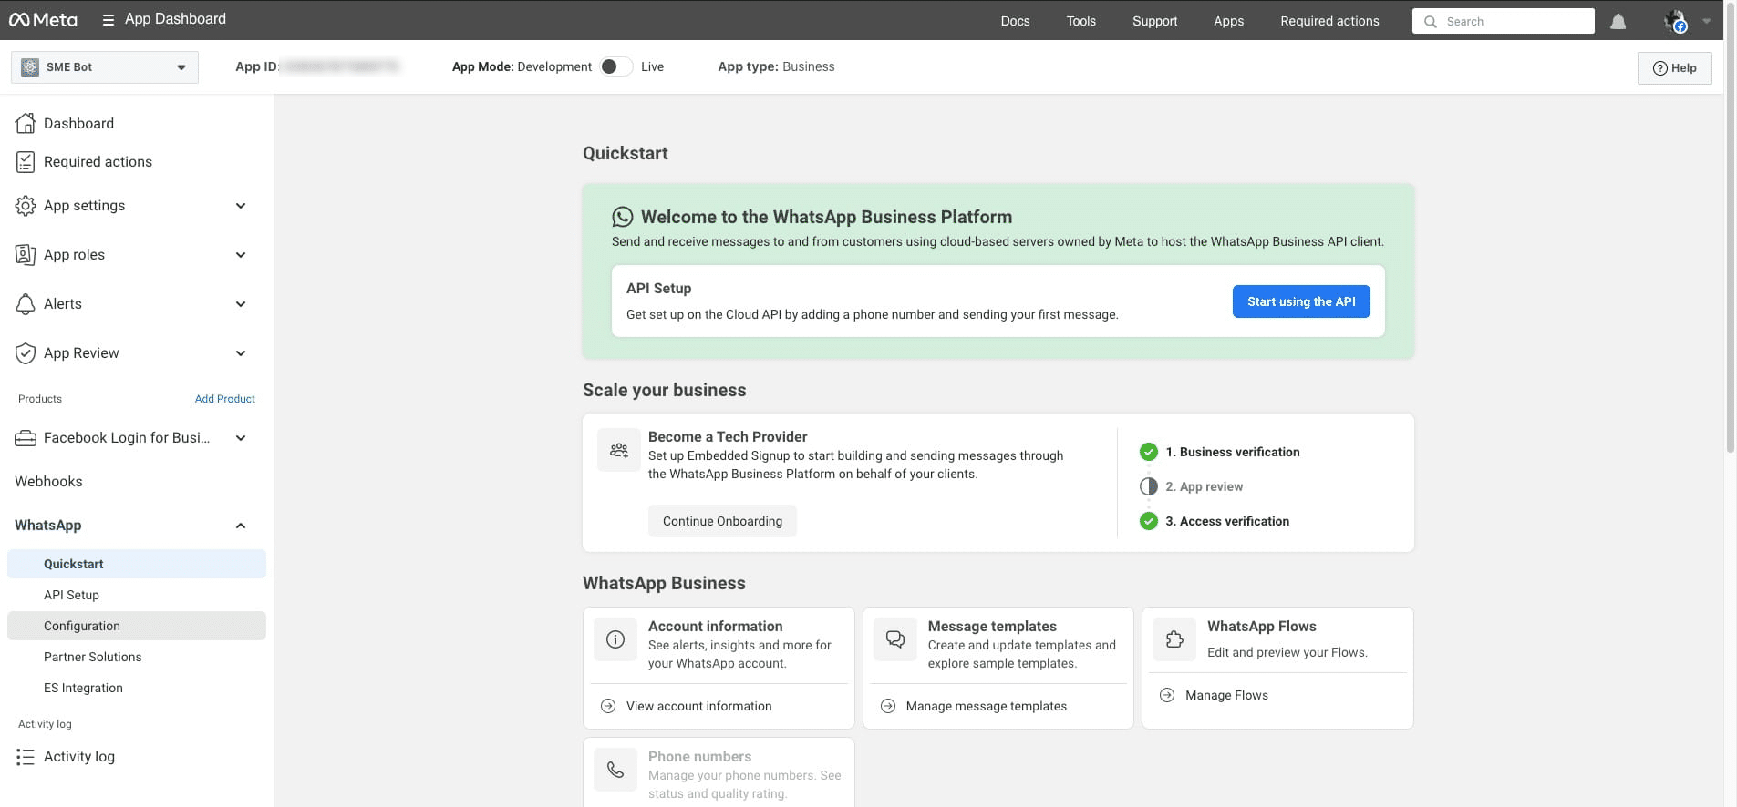Collapse the WhatsApp section chevron
1737x807 pixels.
coord(241,526)
